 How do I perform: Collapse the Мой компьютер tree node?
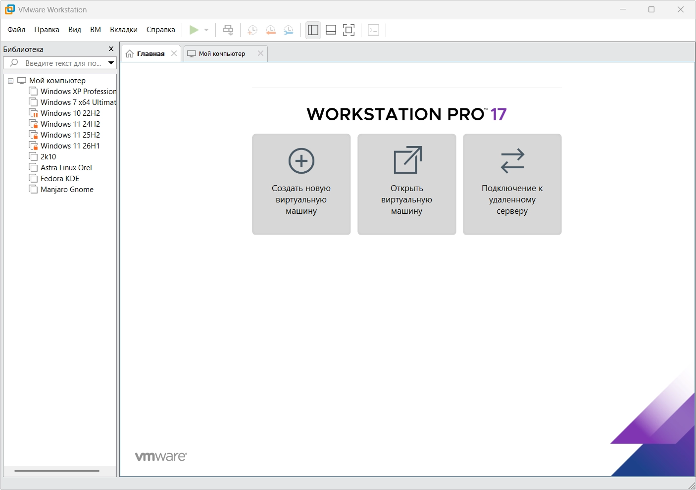[x=10, y=81]
